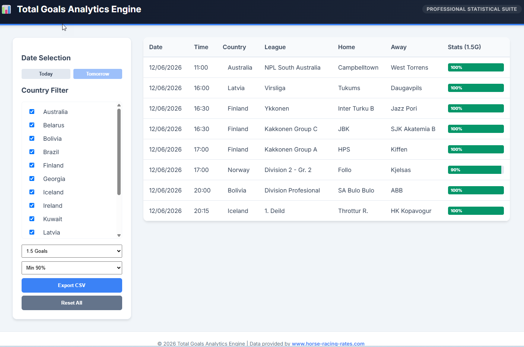
Task: Click the Professional Statistical Suite badge
Action: [471, 9]
